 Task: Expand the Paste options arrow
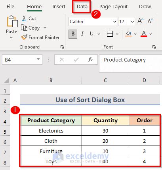[11, 38]
